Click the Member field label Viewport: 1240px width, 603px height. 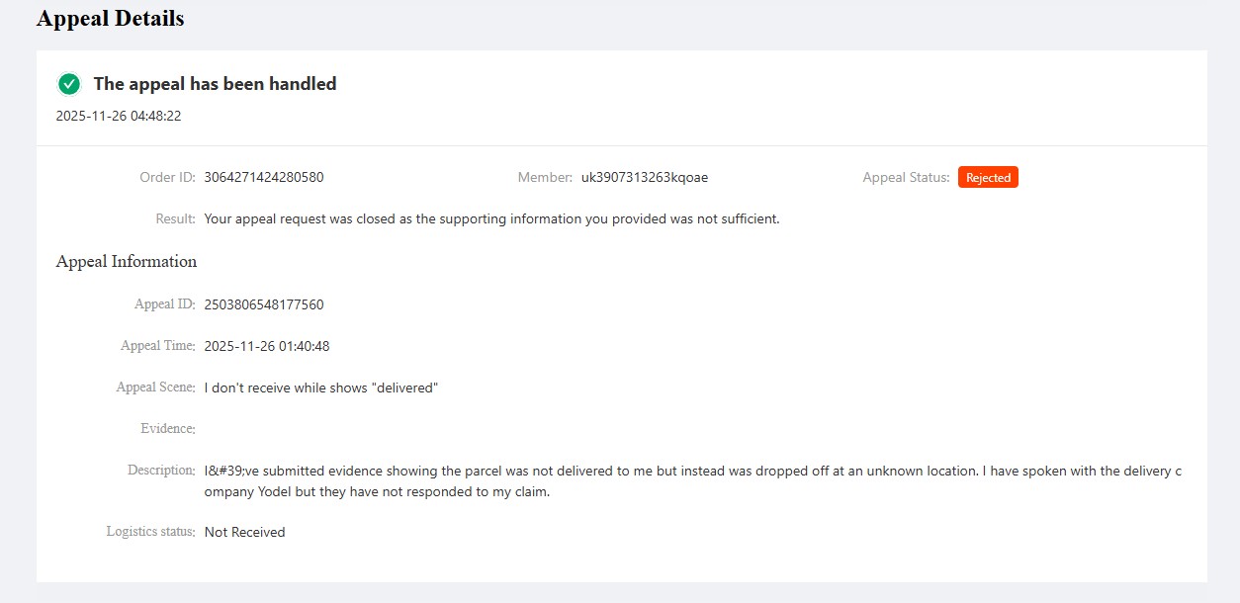click(545, 178)
